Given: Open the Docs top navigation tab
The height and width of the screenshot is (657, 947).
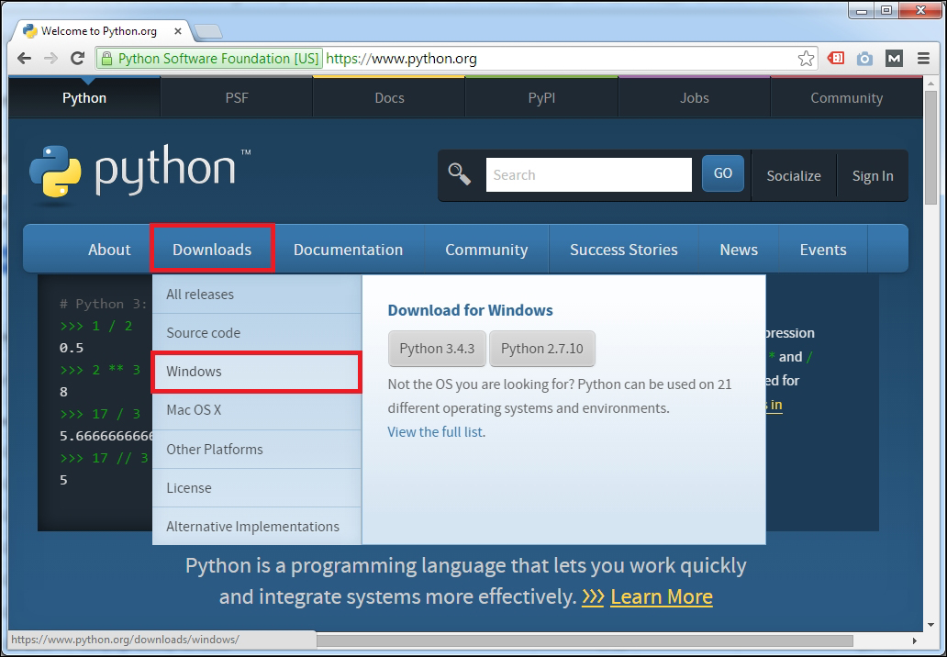Looking at the screenshot, I should pyautogui.click(x=390, y=98).
